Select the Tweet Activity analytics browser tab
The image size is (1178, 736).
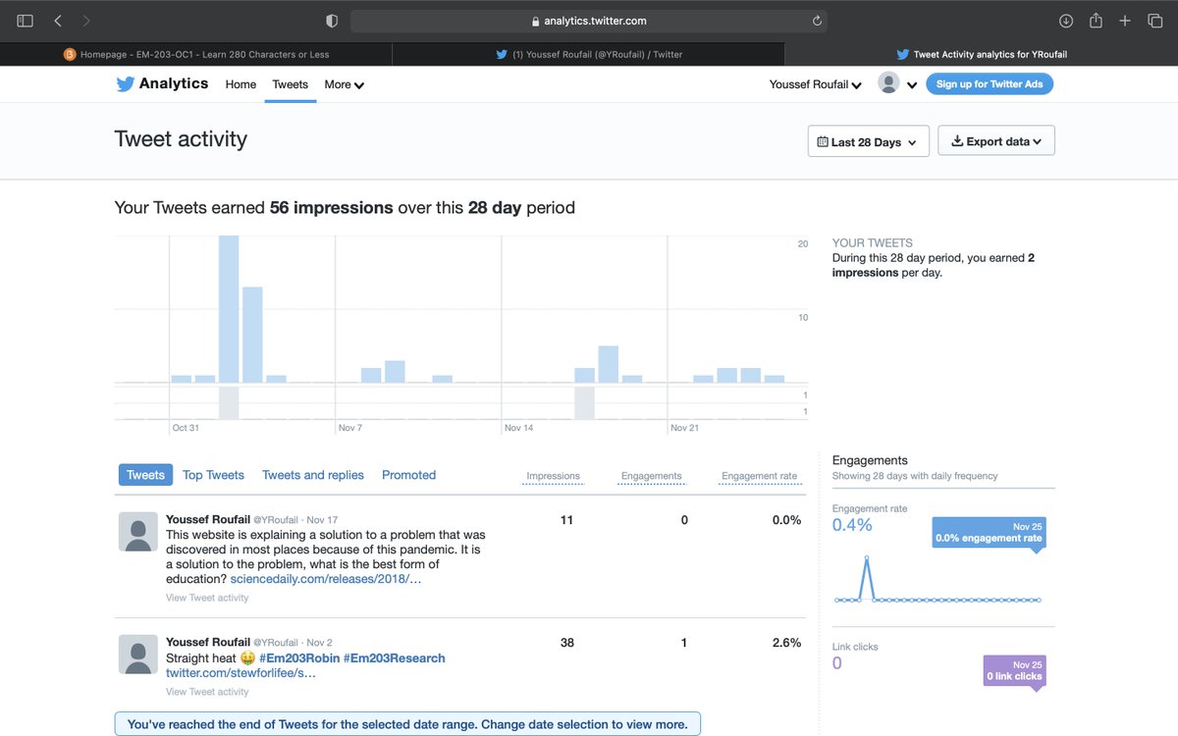982,54
